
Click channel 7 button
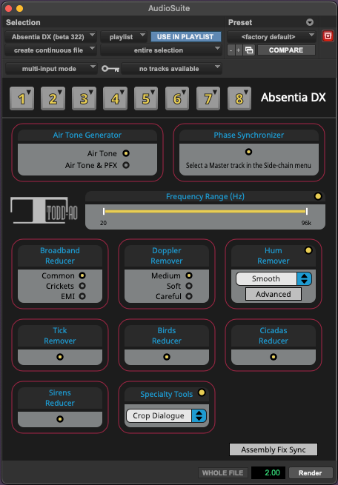pyautogui.click(x=208, y=98)
